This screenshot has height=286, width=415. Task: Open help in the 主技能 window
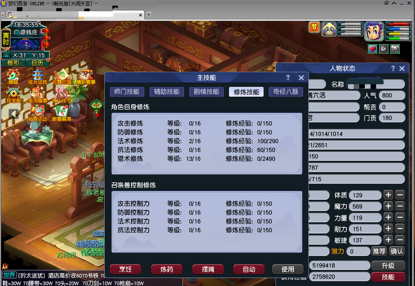[x=288, y=78]
